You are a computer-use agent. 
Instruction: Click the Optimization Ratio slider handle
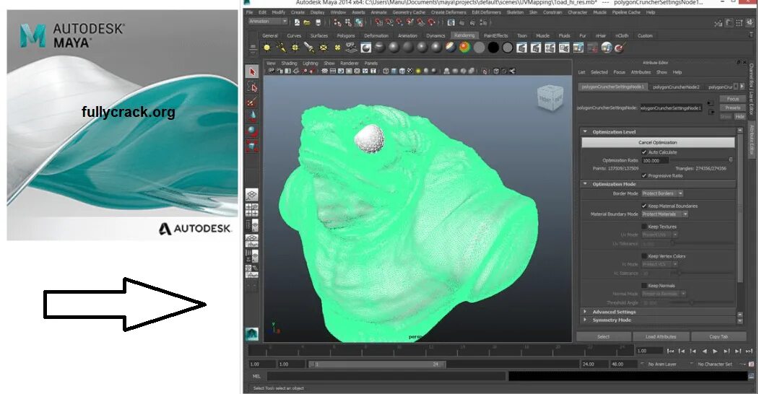point(730,160)
